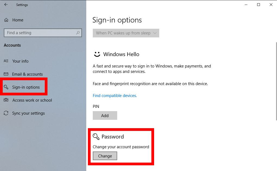Click the Sync your settings arrows icon

coord(6,113)
